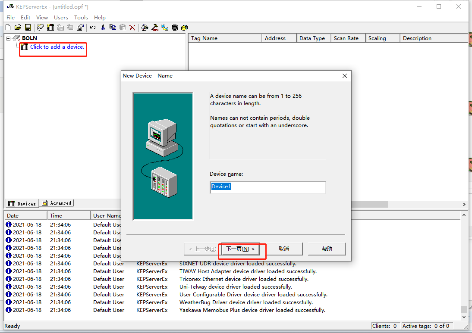Image resolution: width=472 pixels, height=333 pixels.
Task: Click the tag list horizontal scrollbar thumb
Action: tap(370, 204)
